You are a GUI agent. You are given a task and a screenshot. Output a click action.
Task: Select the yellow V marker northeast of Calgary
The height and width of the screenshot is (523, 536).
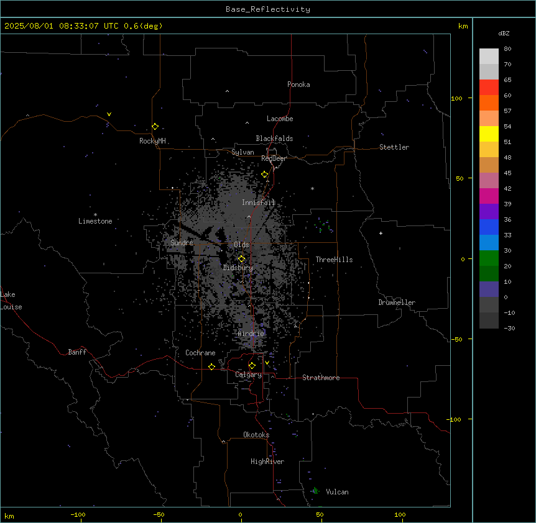coord(267,363)
